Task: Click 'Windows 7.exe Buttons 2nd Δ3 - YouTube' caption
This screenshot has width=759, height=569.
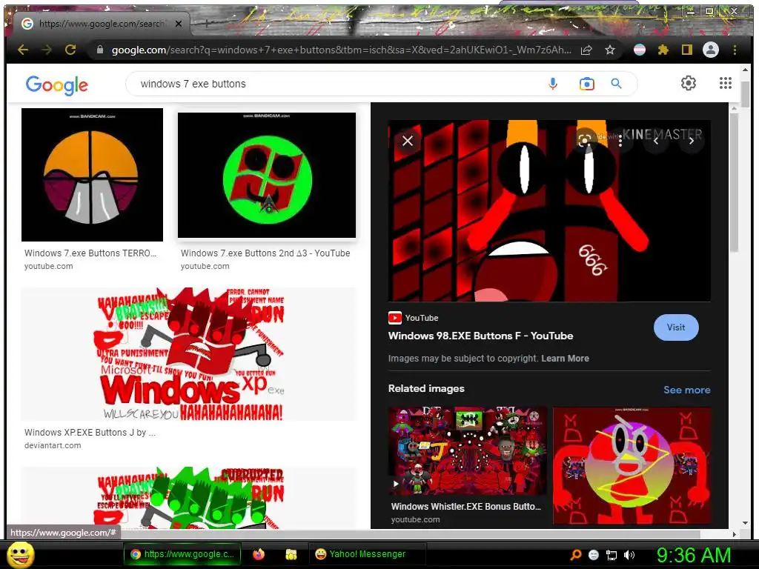Action: [265, 253]
